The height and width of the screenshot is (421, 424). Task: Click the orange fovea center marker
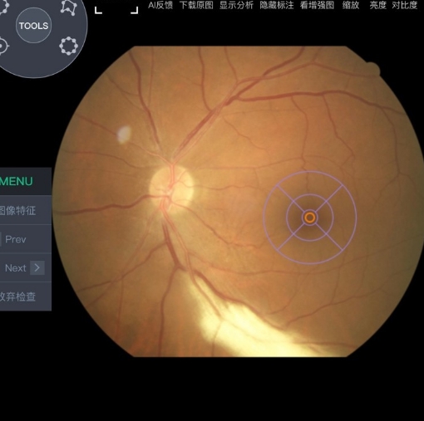[x=310, y=218]
